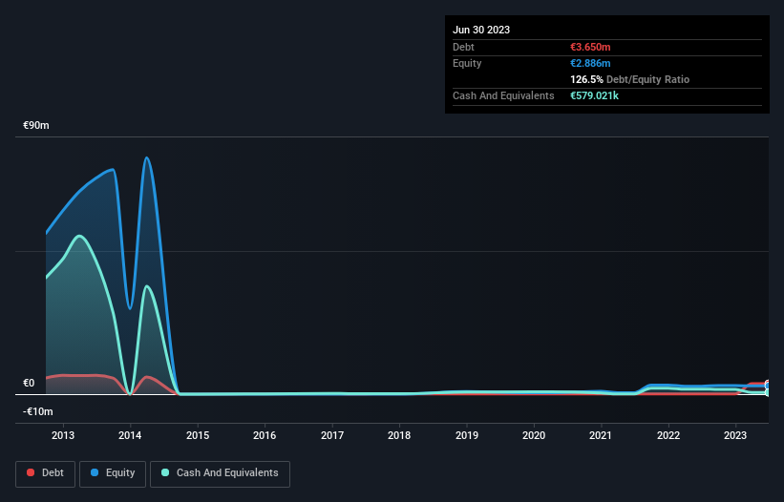
Task: Click the €2.886m equity value
Action: click(x=590, y=63)
